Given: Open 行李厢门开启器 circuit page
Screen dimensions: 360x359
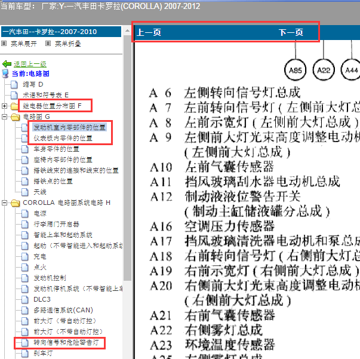Looking at the screenshot, I should click(56, 224).
